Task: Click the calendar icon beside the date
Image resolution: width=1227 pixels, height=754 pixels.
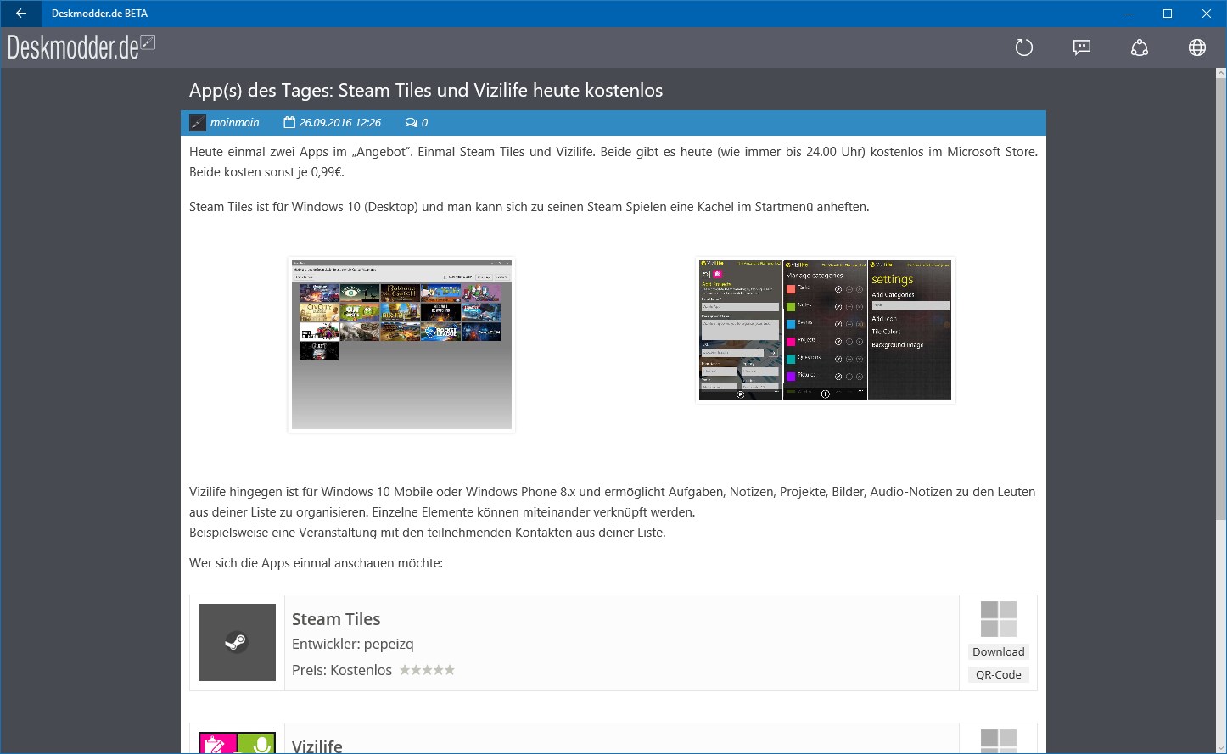Action: 289,122
